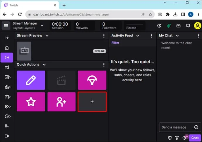The width and height of the screenshot is (202, 142).
Task: Click the greyed-out Clip clapperboard tile
Action: point(61,80)
